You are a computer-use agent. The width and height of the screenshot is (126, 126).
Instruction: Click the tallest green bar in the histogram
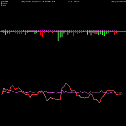click(58, 36)
